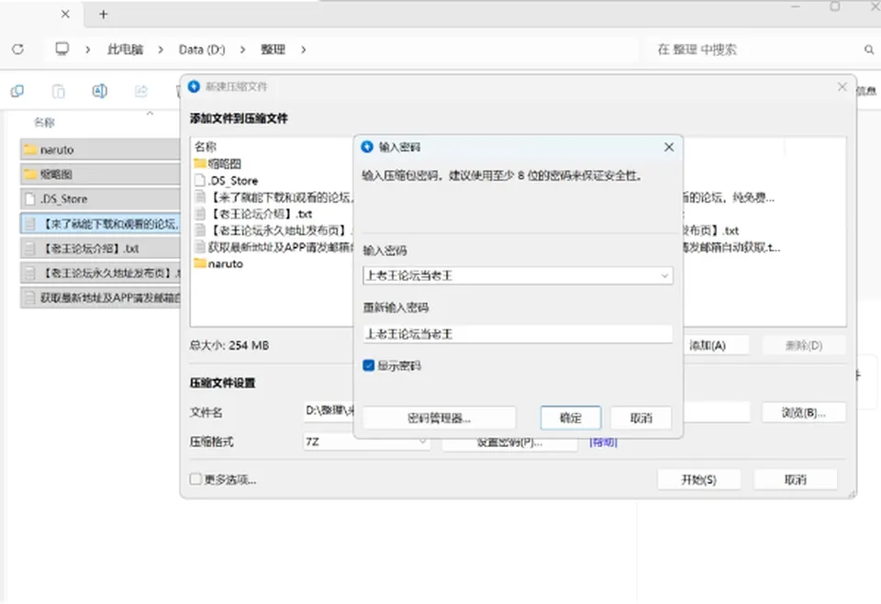The width and height of the screenshot is (881, 604).
Task: Click 取消 in the 新建压缩文件 dialog
Action: click(x=796, y=480)
